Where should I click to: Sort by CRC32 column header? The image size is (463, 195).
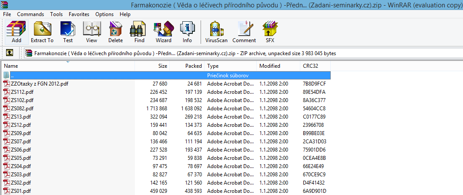(315, 66)
